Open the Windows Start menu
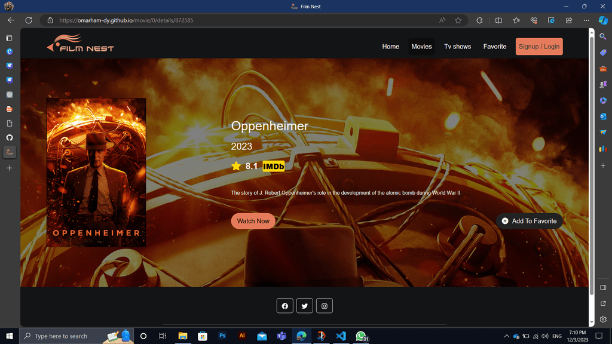The height and width of the screenshot is (344, 612). click(x=10, y=336)
